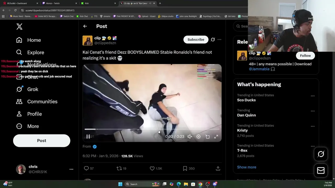This screenshot has height=188, width=335.
Task: Open the Windows Start menu
Action: (120, 184)
